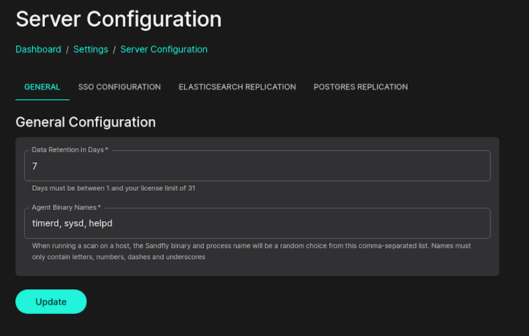Click the Server Configuration page title

118,19
